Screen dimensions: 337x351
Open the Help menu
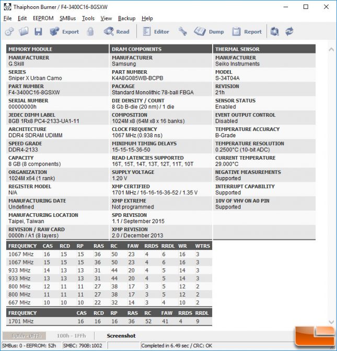pos(147,18)
